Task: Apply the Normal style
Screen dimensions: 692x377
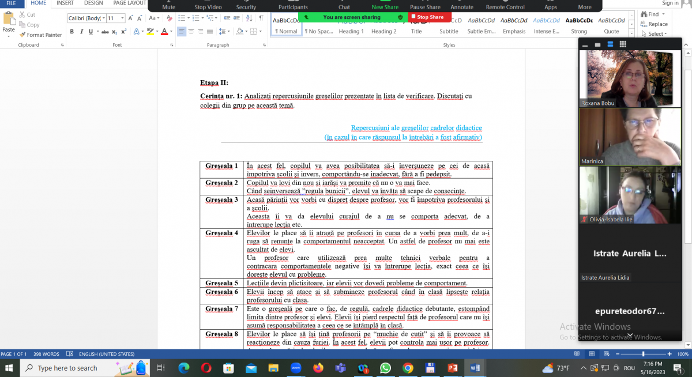Action: coord(286,25)
